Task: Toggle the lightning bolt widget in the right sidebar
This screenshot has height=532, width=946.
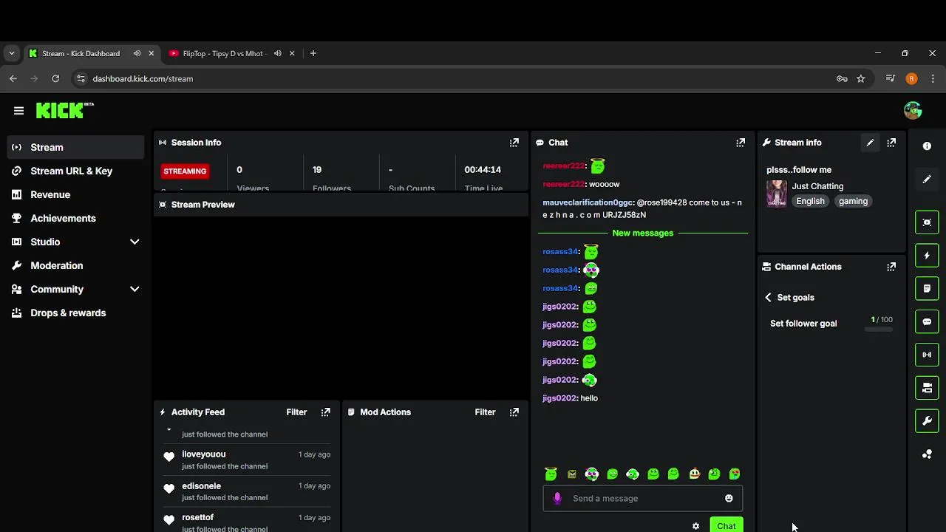Action: 927,255
